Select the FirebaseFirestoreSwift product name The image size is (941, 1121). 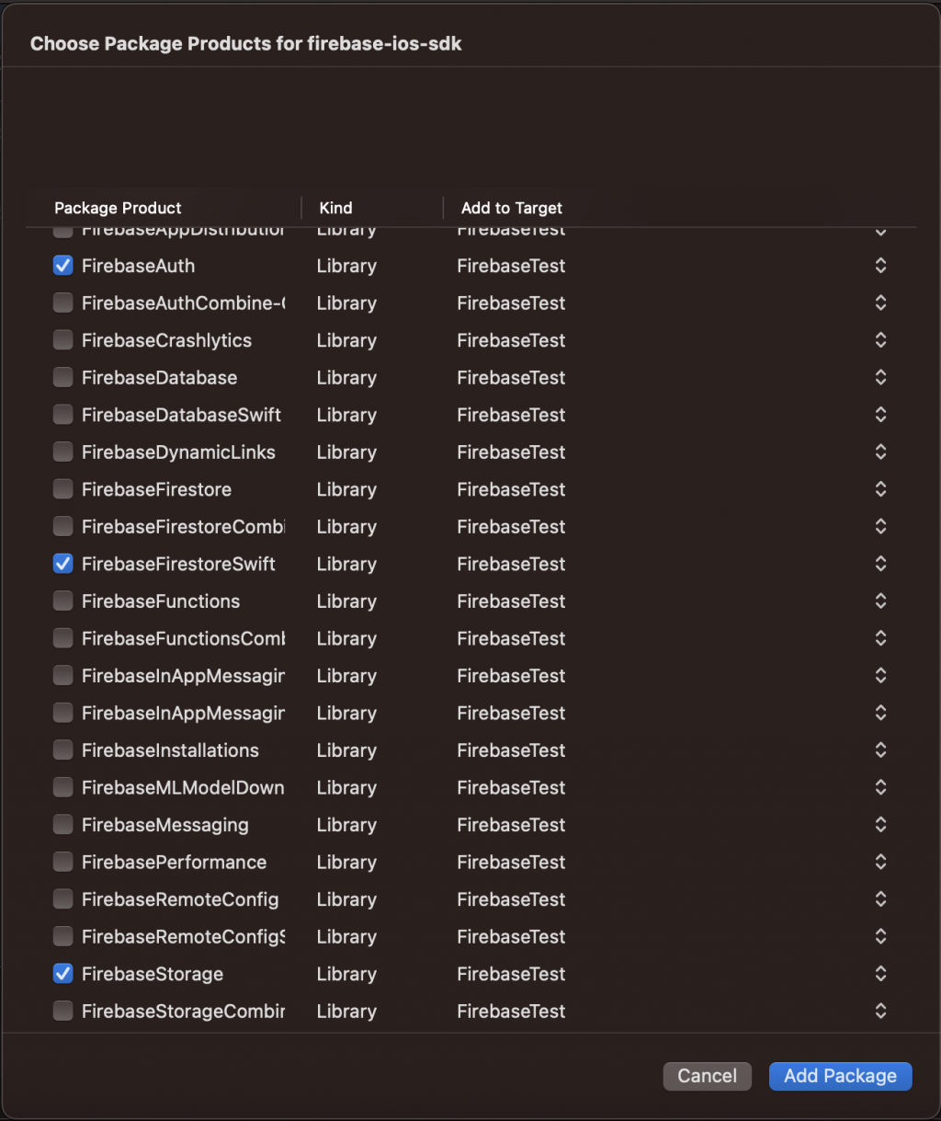(178, 564)
